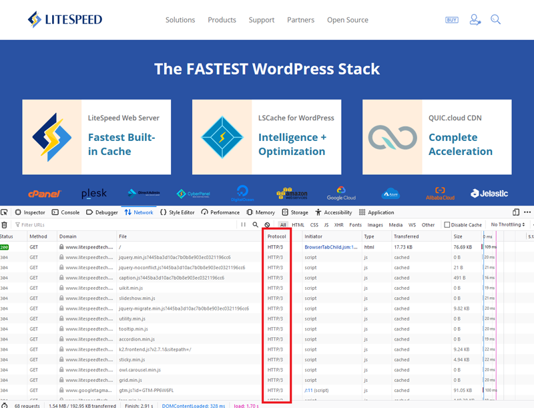Open the DevTools three-dot options menu
This screenshot has height=408, width=534.
pyautogui.click(x=527, y=212)
